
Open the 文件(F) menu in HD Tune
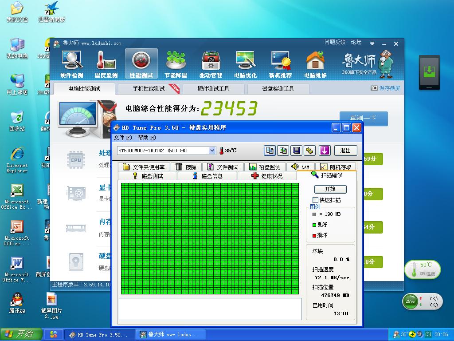(x=123, y=138)
